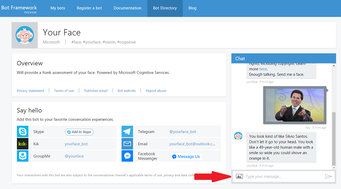Image resolution: width=341 pixels, height=189 pixels.
Task: Click the chat scrollbar down arrow
Action: pyautogui.click(x=334, y=168)
